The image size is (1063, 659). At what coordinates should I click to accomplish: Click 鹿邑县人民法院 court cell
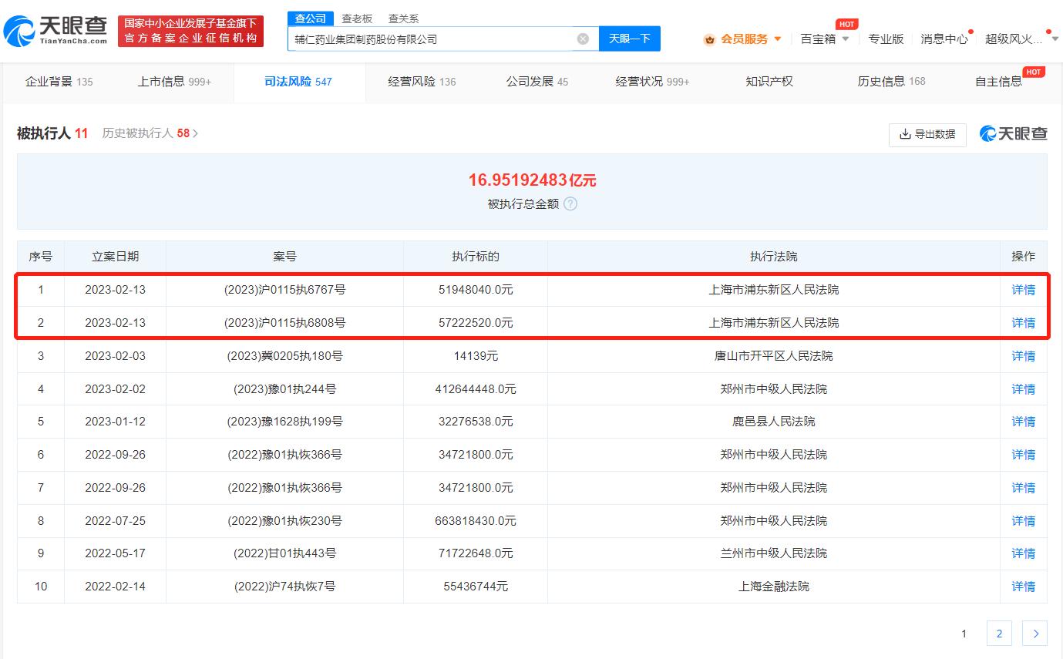774,422
